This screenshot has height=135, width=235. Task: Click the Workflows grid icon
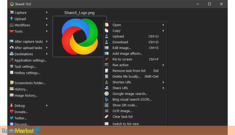tap(11, 25)
